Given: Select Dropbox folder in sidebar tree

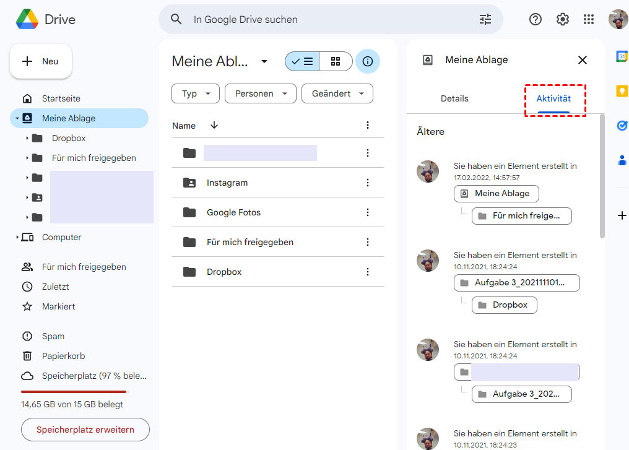Looking at the screenshot, I should tap(69, 138).
